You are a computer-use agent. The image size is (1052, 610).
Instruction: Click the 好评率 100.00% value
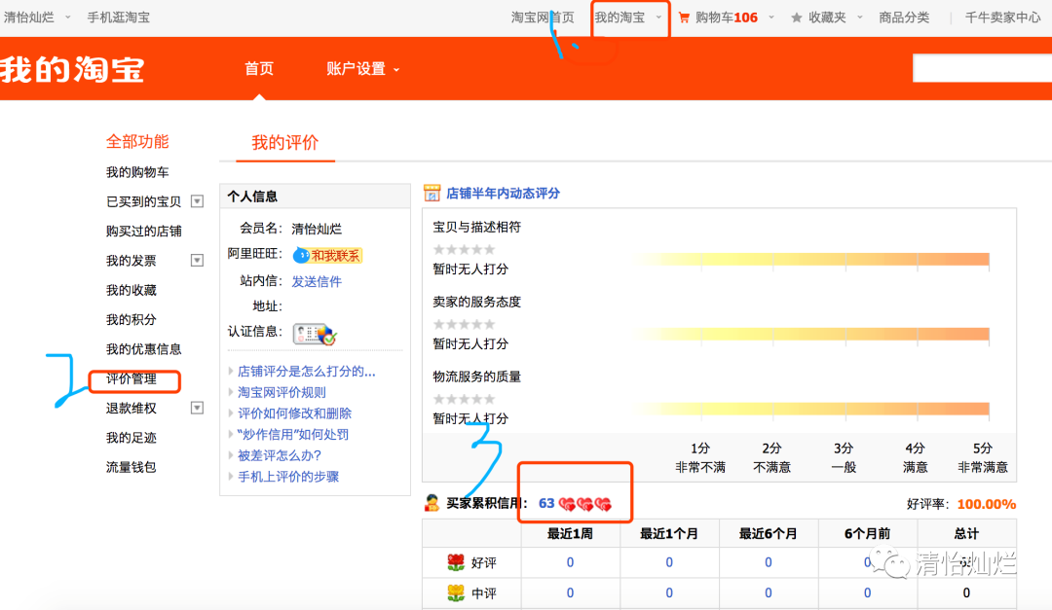click(986, 504)
